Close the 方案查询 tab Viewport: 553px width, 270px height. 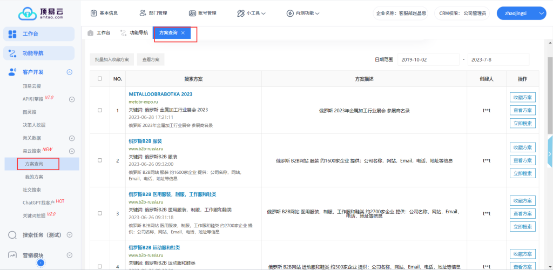[183, 33]
